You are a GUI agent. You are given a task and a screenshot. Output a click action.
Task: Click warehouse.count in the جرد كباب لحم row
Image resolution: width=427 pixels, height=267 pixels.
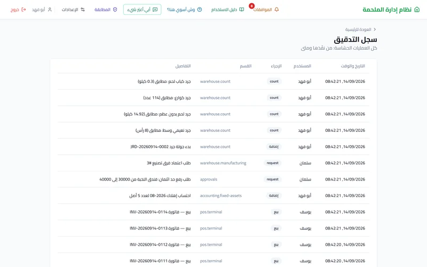click(x=215, y=82)
